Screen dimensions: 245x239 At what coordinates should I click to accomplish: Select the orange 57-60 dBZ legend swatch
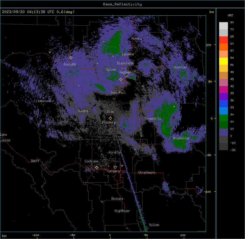tap(223, 47)
